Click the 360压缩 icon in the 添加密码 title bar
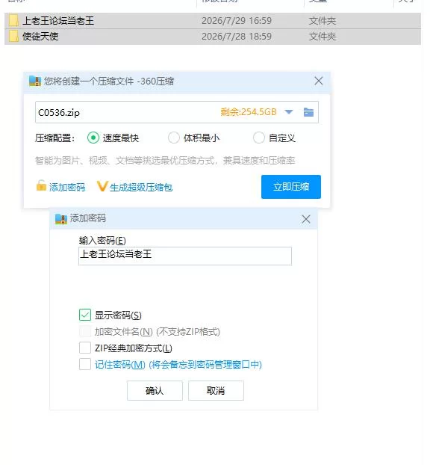The image size is (430, 465). point(61,219)
